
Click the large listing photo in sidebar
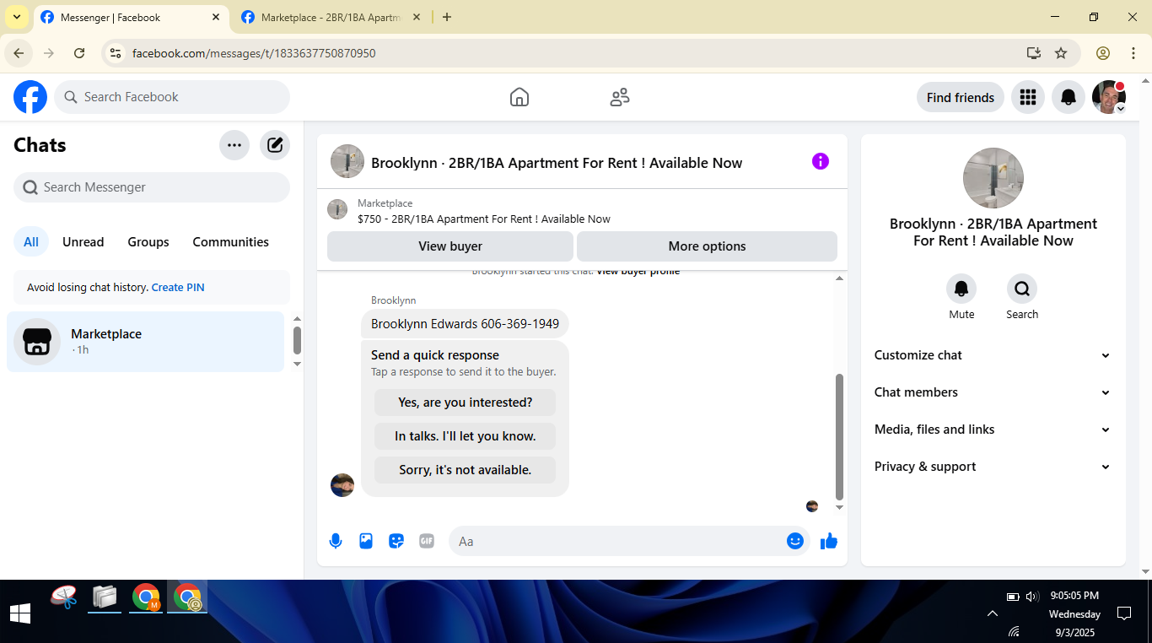(993, 178)
